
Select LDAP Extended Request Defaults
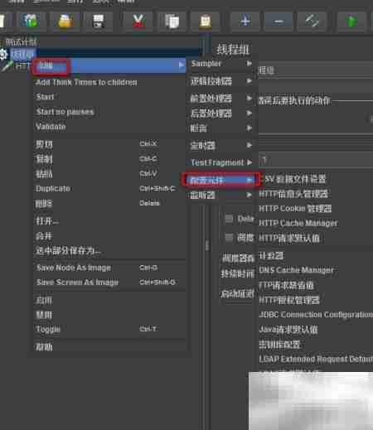tap(316, 359)
